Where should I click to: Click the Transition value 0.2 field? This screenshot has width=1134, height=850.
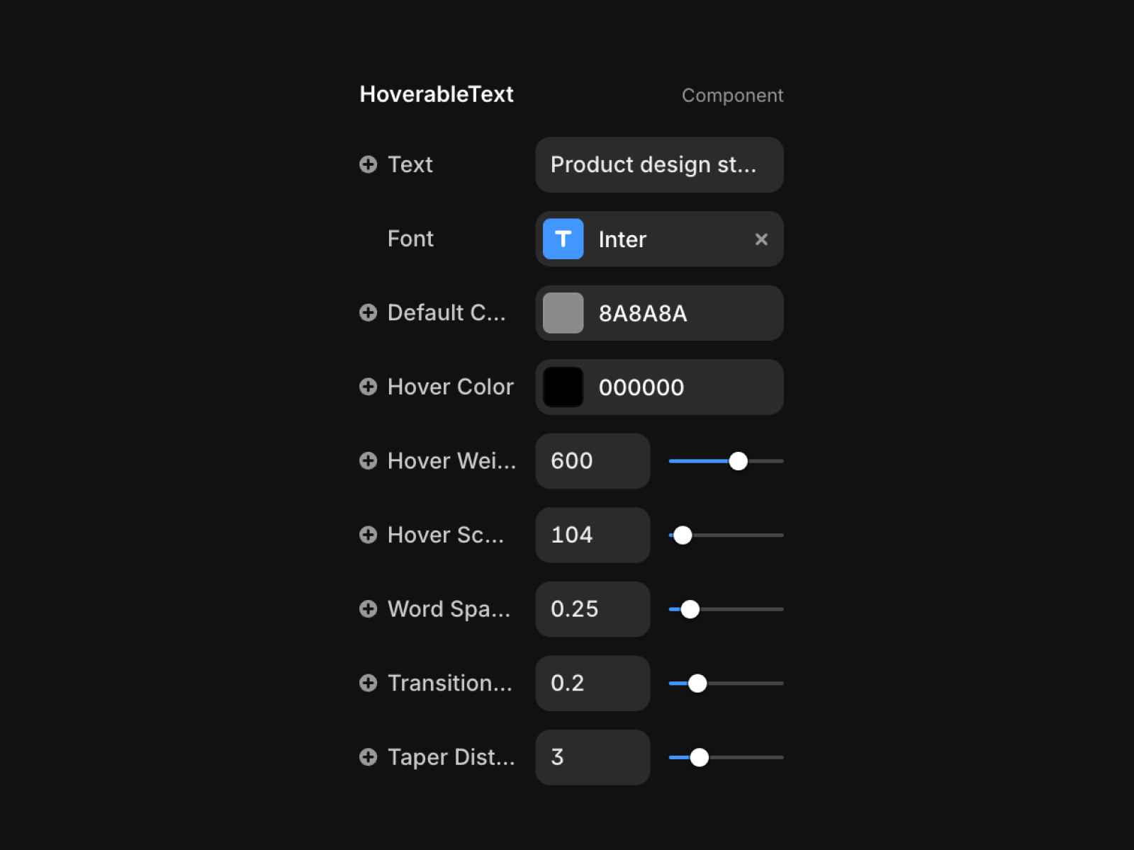click(593, 683)
